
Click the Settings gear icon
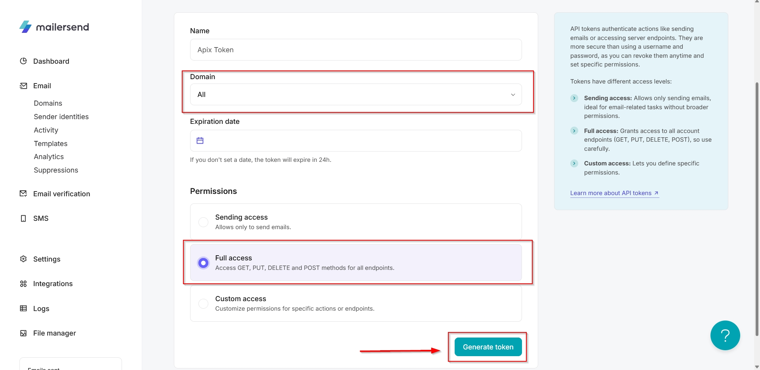(x=23, y=259)
